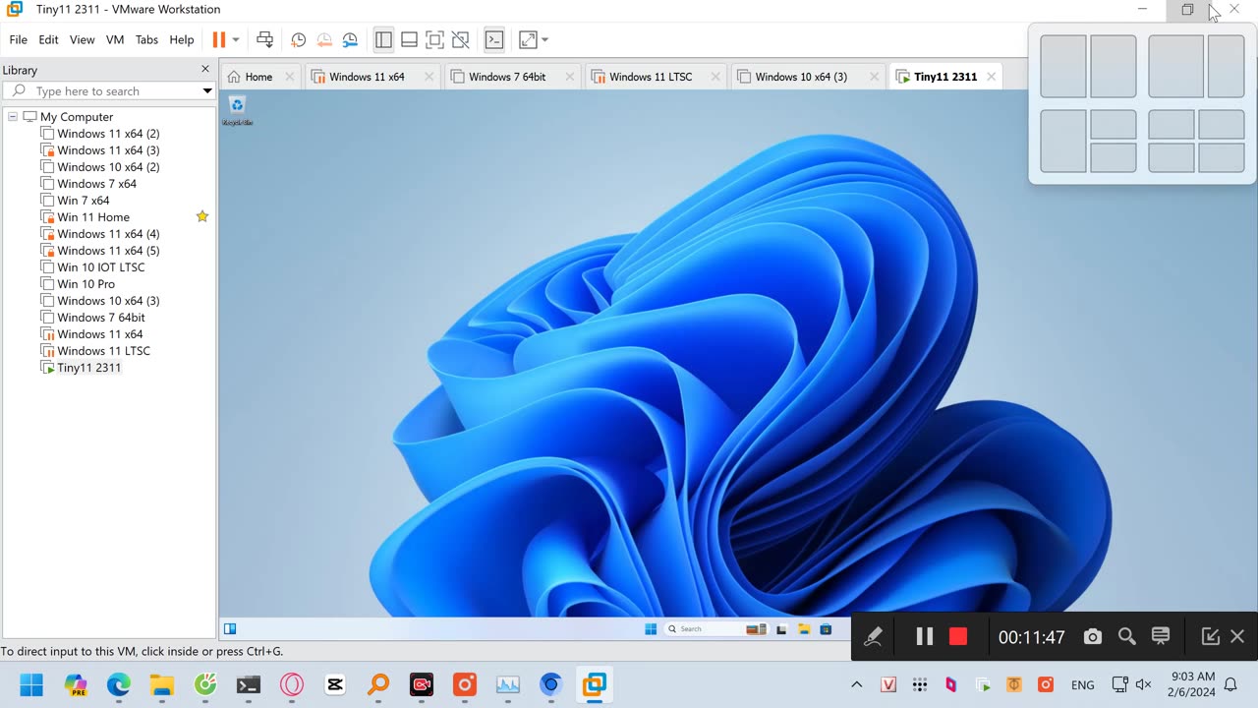Choose the two equal columns snap layout
The image size is (1258, 708).
(x=1088, y=67)
